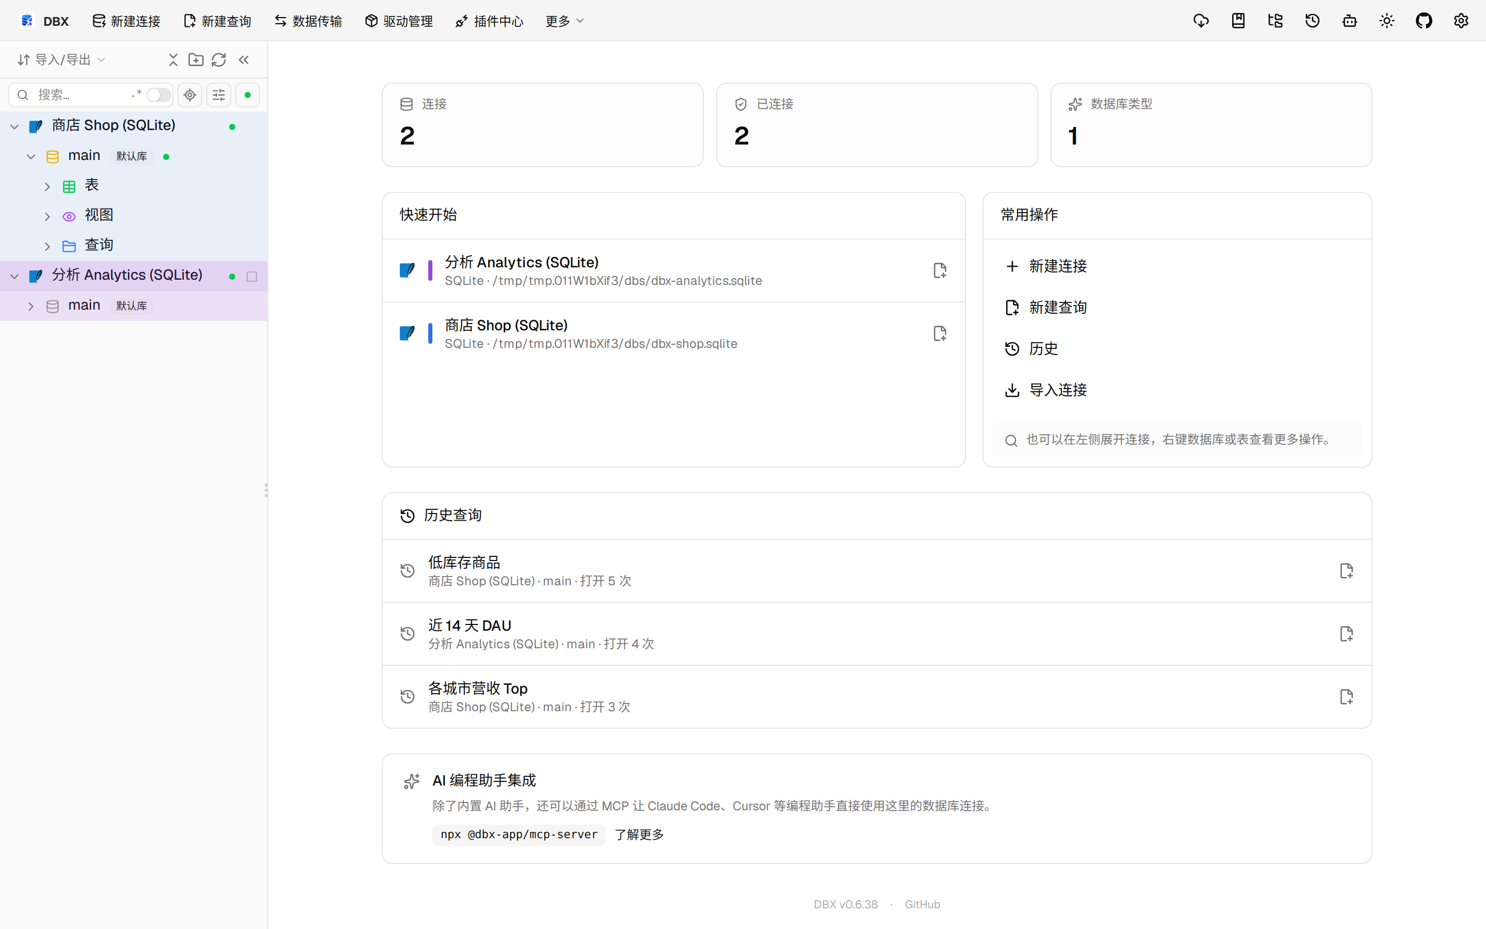Open the 各城市营收 Top query icon
The image size is (1486, 929).
pos(1346,697)
